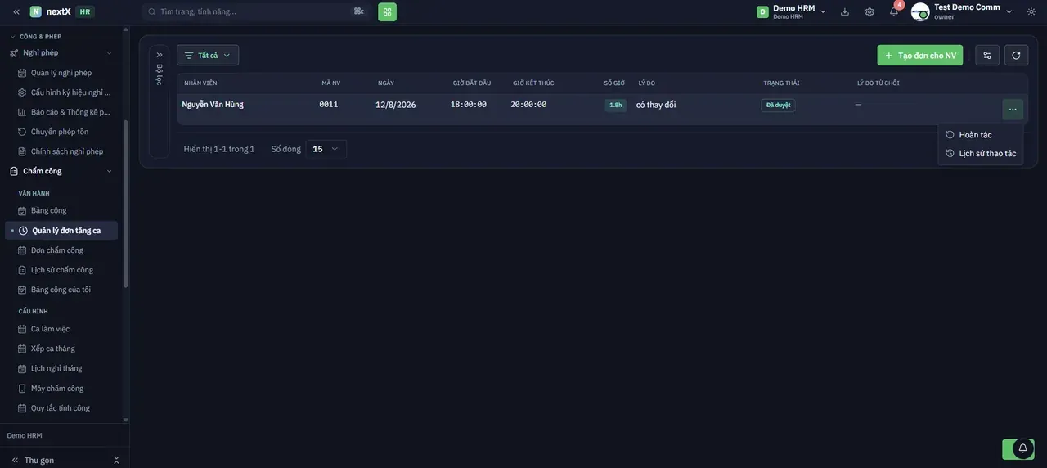1047x468 pixels.
Task: Click the Quản lý nghỉ phép sidebar icon
Action: coord(23,73)
